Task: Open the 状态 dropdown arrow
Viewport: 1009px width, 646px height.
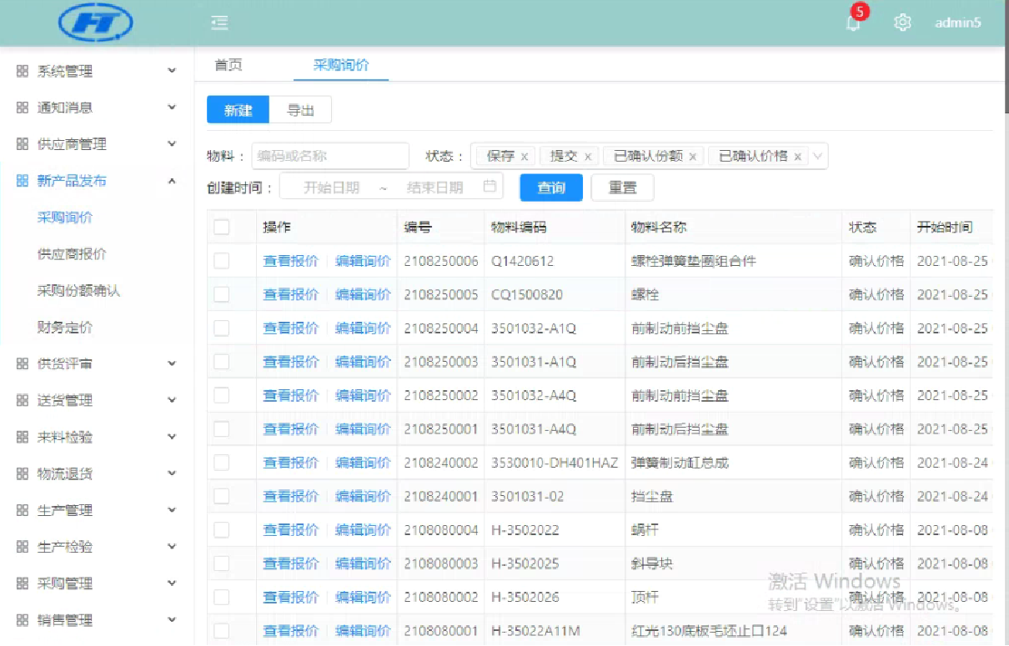Action: [817, 156]
